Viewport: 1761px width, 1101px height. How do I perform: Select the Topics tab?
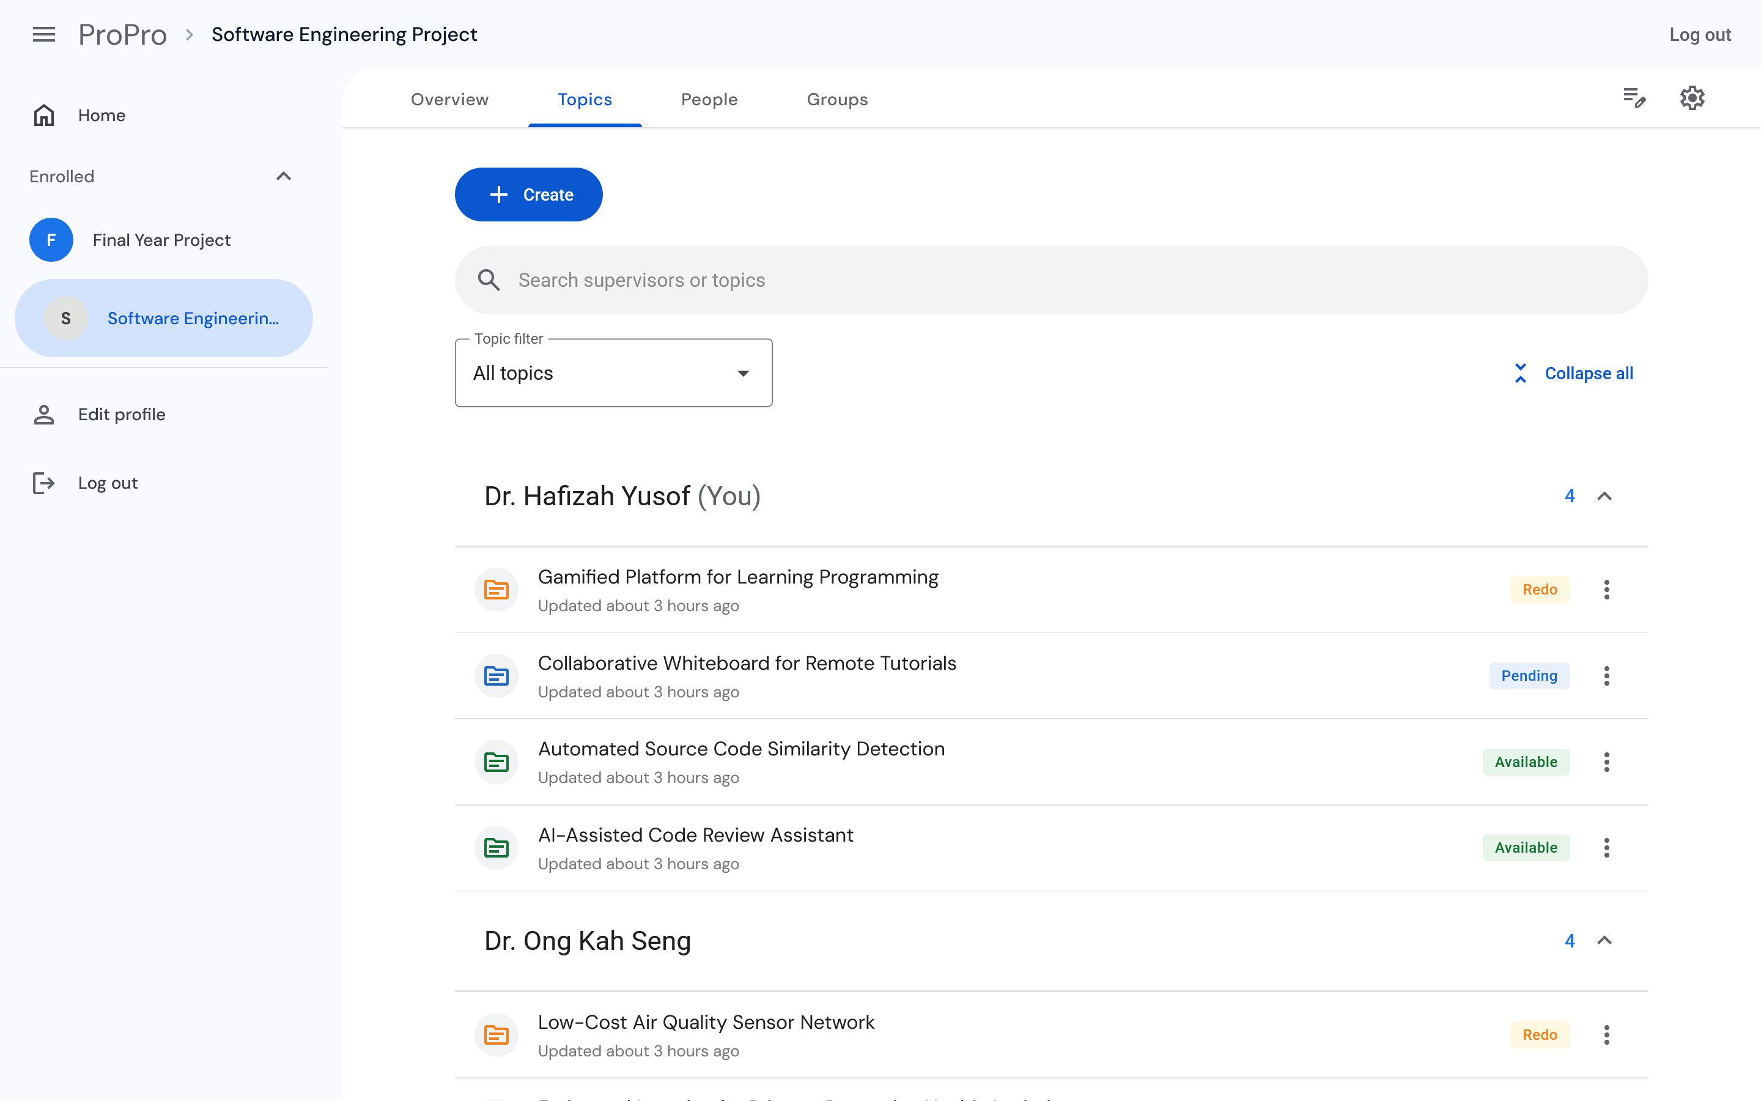585,99
